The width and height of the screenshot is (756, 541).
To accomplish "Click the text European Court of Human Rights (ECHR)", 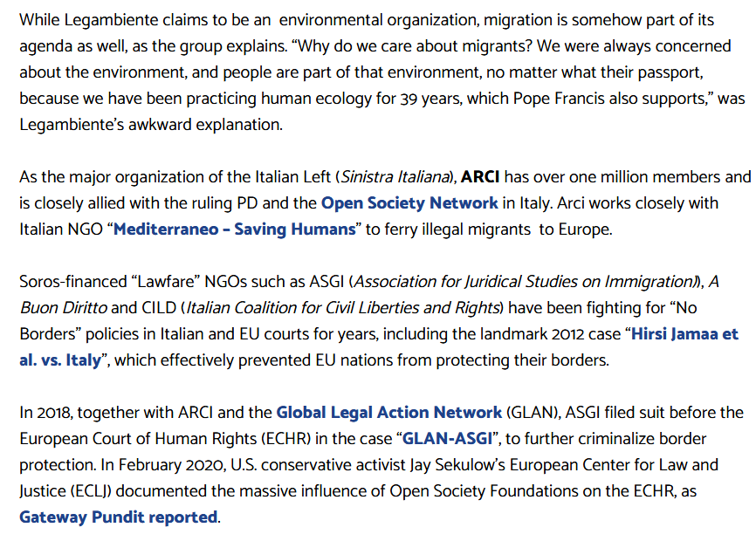I will (165, 438).
